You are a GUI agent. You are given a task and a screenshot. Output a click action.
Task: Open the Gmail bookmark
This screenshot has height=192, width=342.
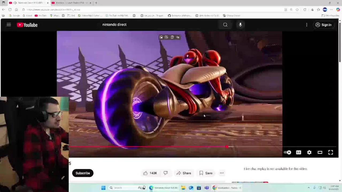[27, 15]
